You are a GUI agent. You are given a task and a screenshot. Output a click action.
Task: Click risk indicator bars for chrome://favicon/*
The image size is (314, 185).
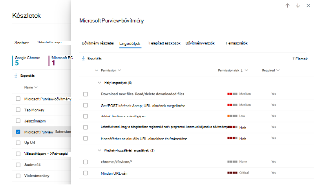tap(232, 162)
